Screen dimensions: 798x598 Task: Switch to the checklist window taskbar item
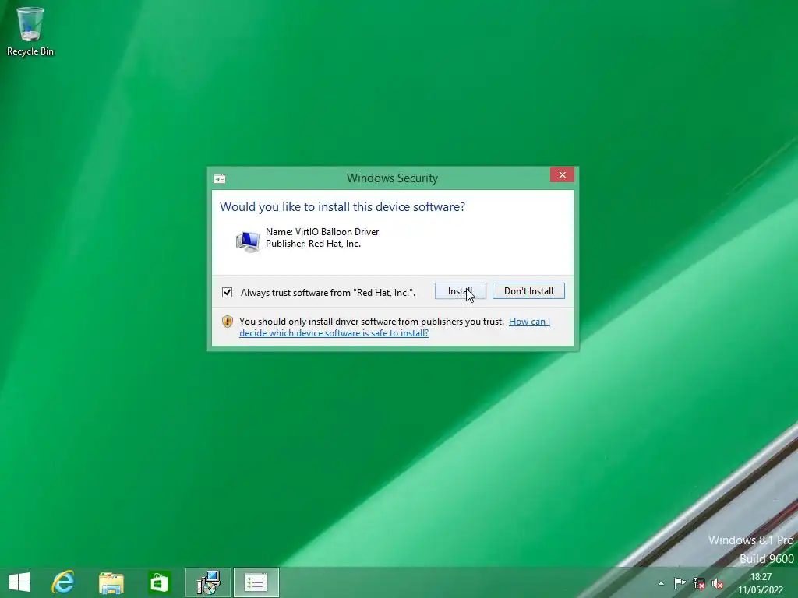tap(256, 582)
